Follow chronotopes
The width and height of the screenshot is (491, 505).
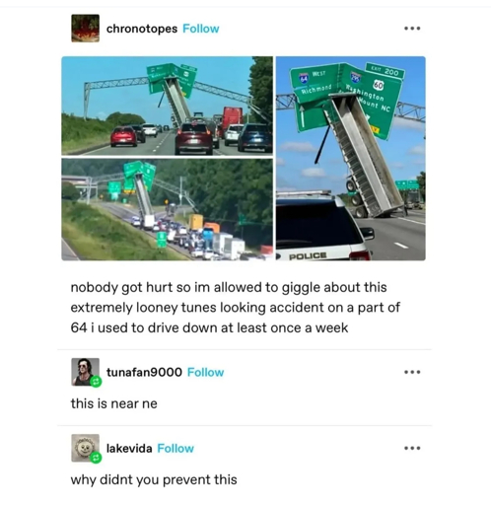click(x=201, y=29)
